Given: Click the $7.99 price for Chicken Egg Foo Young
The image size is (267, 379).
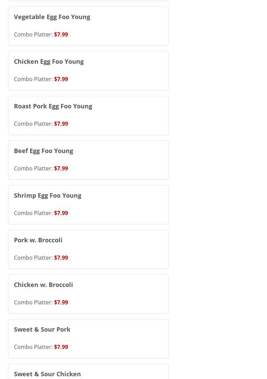Looking at the screenshot, I should pos(61,79).
